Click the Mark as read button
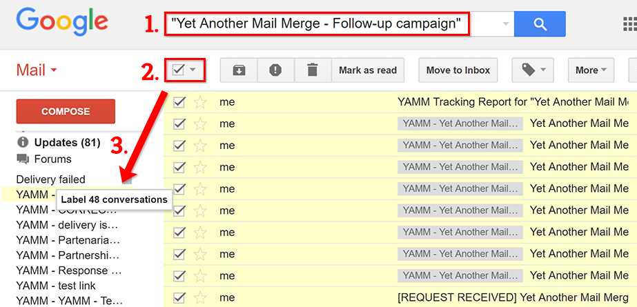 click(368, 70)
